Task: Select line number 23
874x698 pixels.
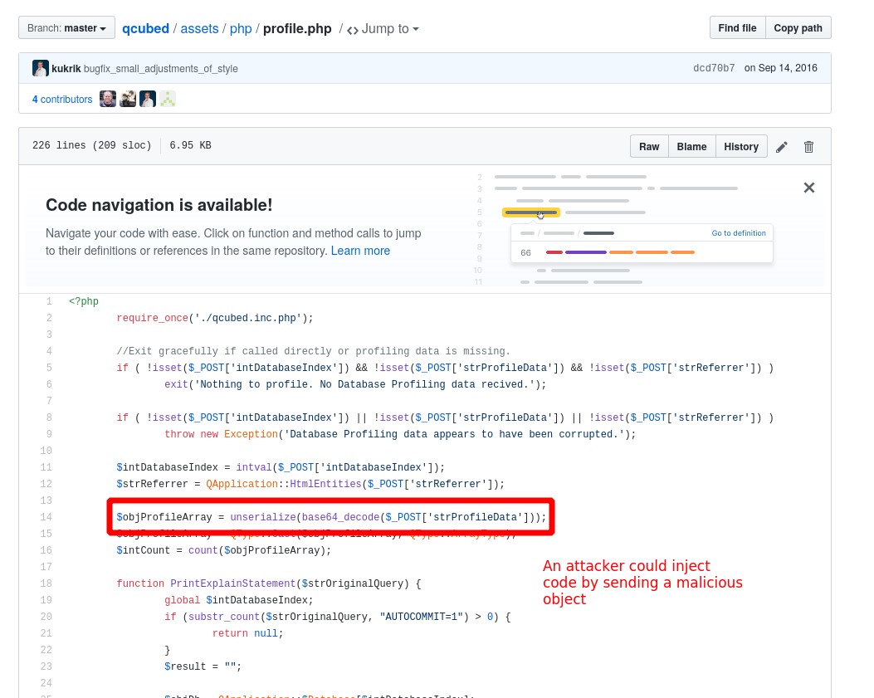Action: tap(46, 666)
